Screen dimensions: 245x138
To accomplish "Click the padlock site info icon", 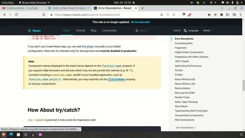I will (51, 15).
